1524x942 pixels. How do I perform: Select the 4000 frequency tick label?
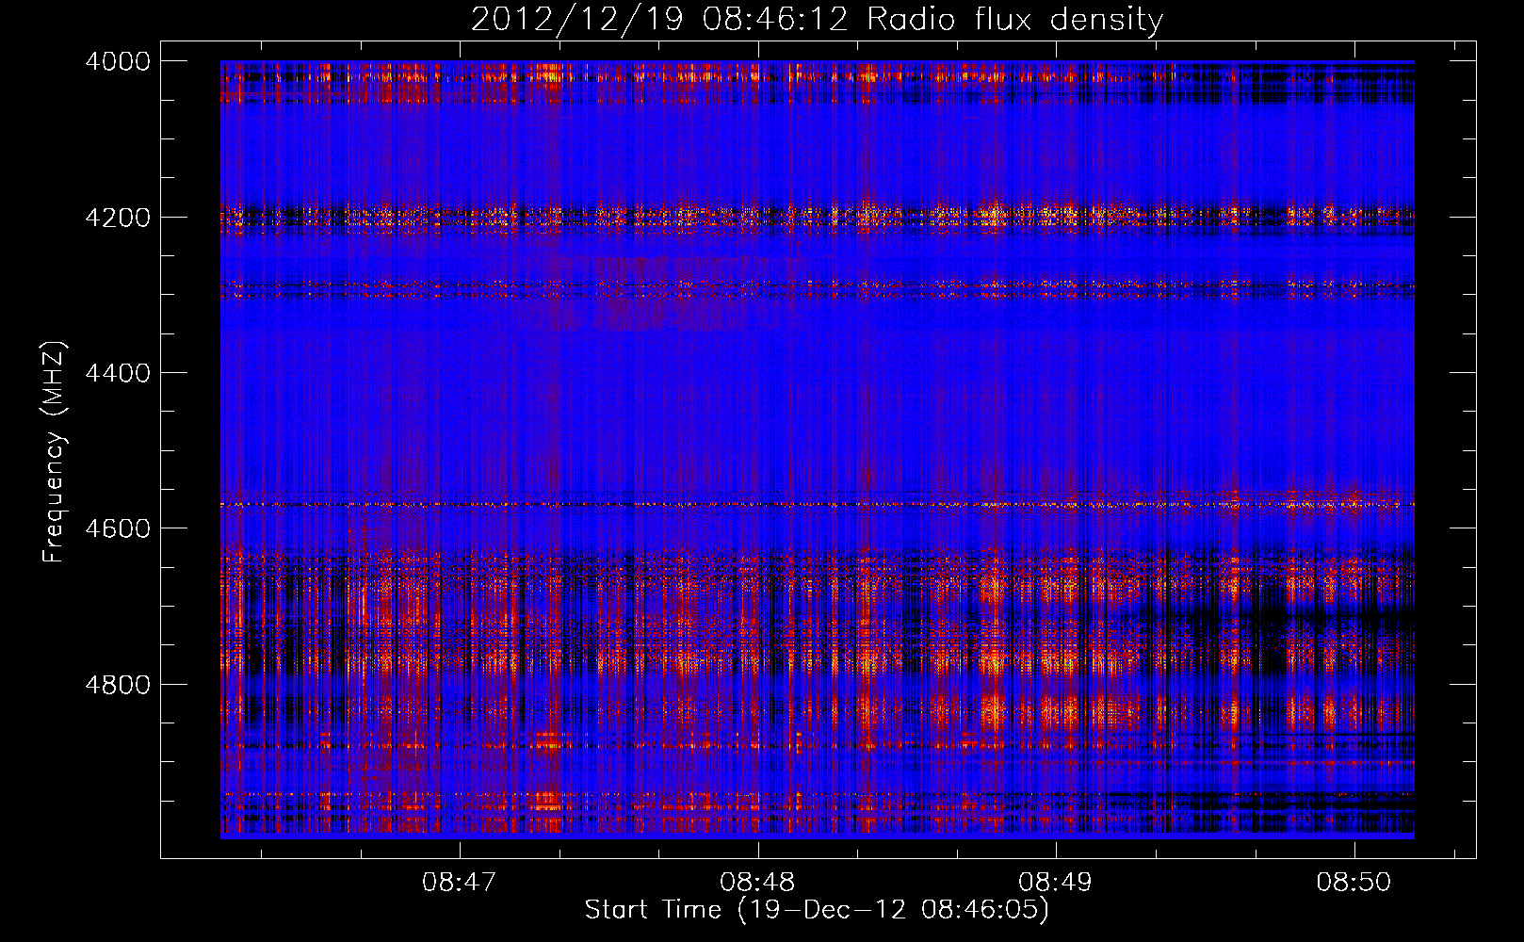[118, 61]
